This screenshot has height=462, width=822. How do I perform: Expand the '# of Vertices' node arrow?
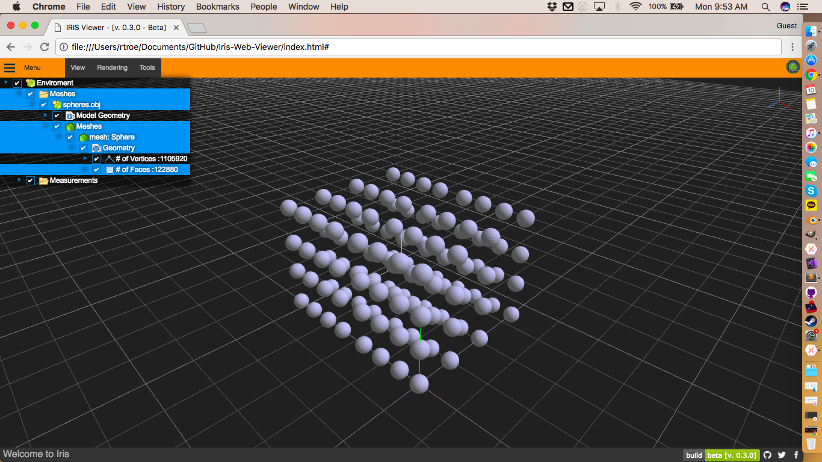point(85,158)
